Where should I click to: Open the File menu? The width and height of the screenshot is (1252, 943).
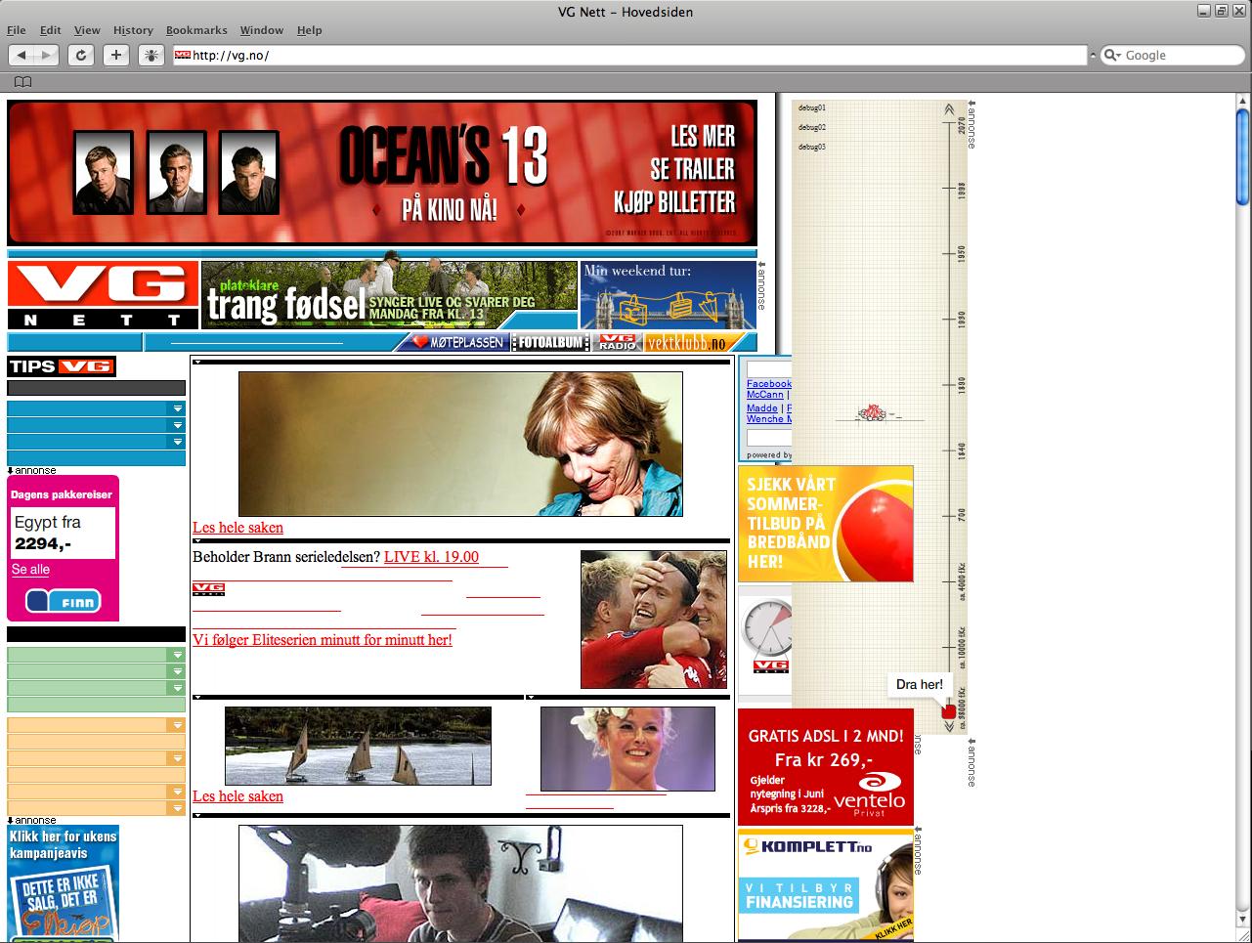(17, 30)
